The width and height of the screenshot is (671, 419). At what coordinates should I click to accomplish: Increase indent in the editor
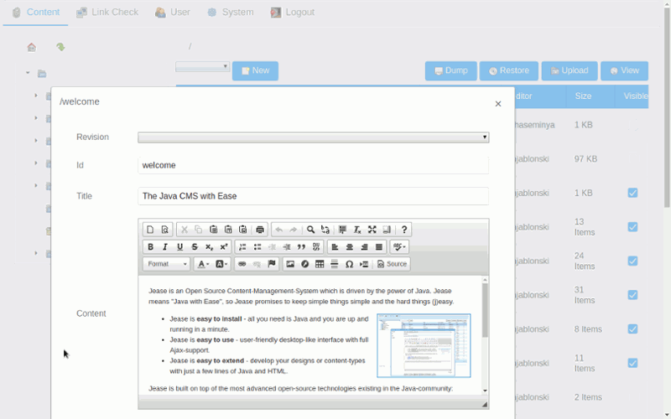point(287,246)
